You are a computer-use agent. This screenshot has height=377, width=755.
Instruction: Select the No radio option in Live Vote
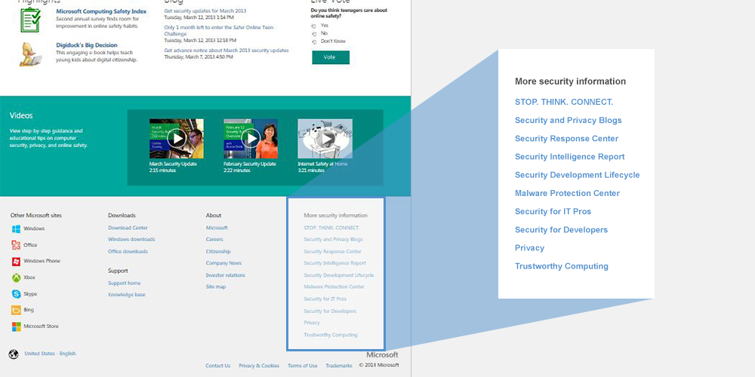point(314,34)
